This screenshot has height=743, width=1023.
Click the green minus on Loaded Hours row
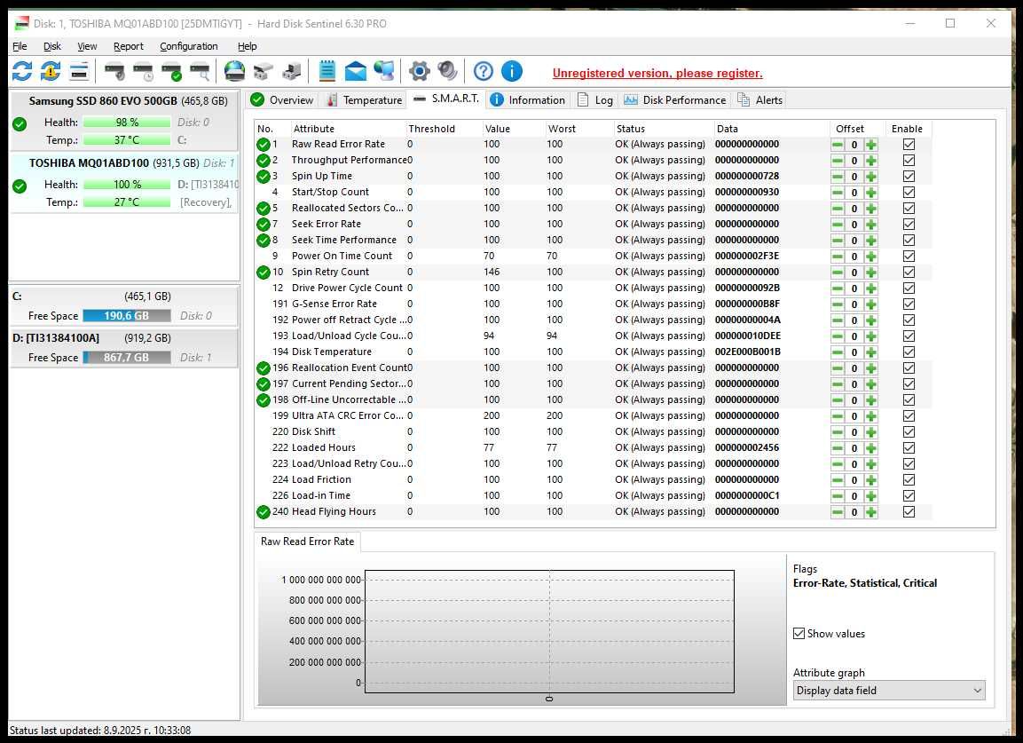click(x=837, y=448)
